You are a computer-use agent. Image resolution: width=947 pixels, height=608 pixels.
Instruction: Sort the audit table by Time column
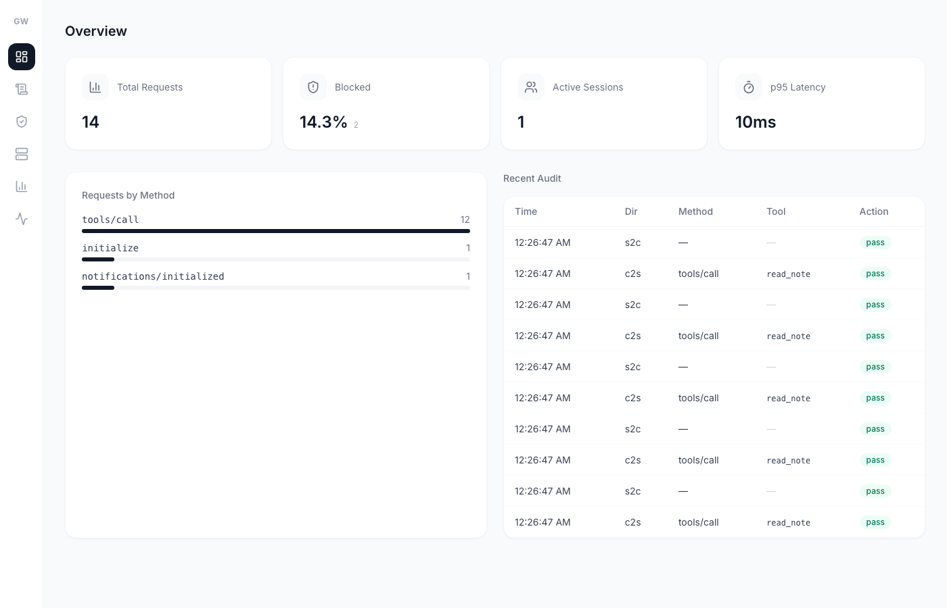(526, 211)
